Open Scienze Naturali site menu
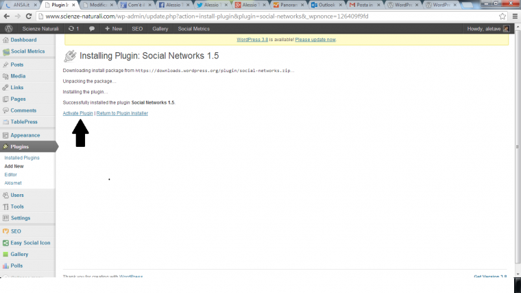The width and height of the screenshot is (521, 293). [x=40, y=29]
